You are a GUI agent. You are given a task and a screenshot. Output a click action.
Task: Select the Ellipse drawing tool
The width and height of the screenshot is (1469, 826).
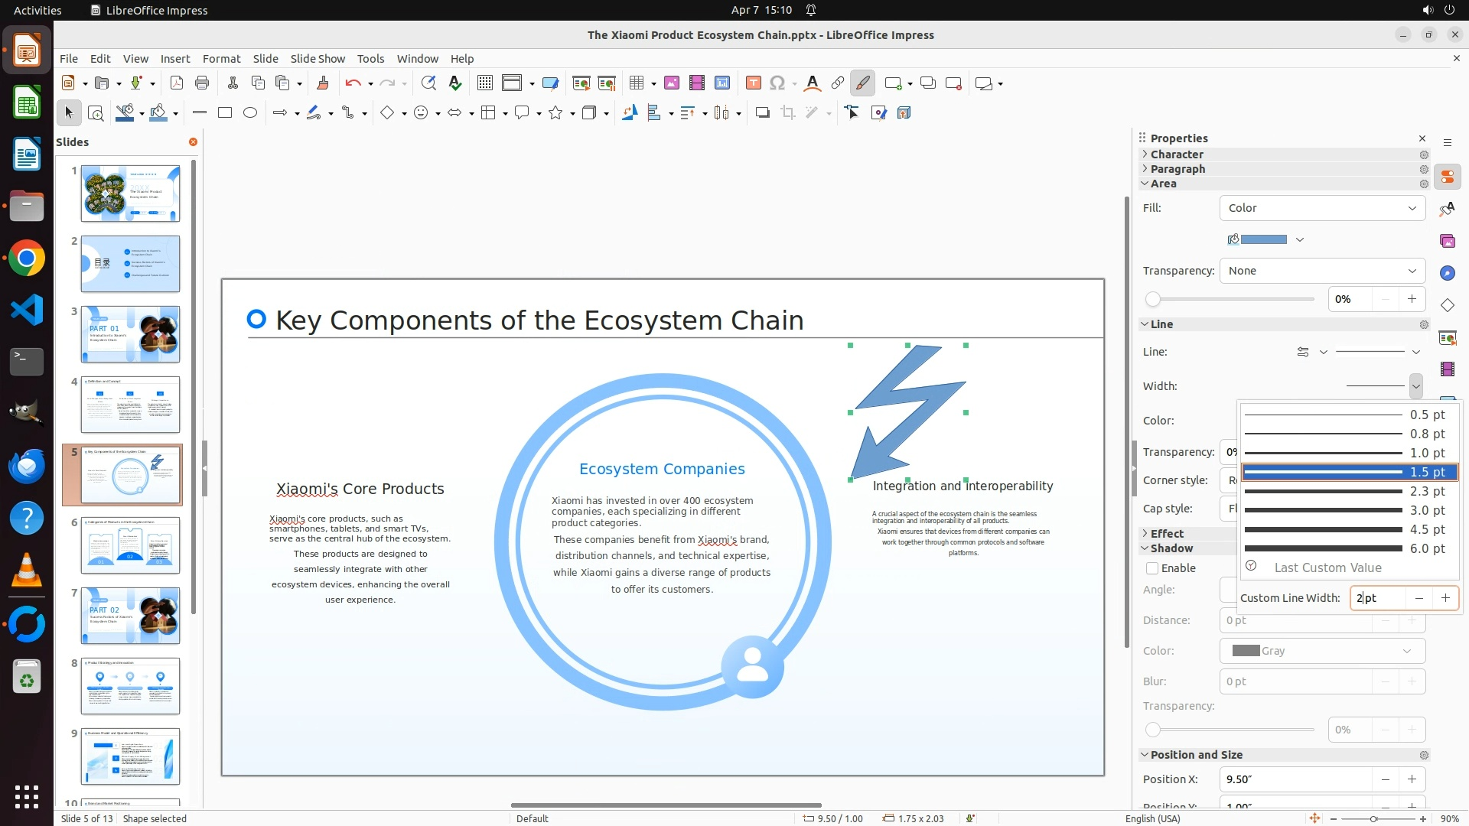tap(250, 113)
